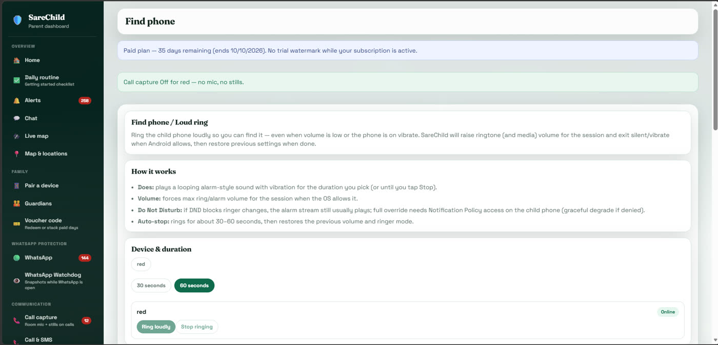
Task: Select the 60 seconds duration option
Action: click(194, 286)
